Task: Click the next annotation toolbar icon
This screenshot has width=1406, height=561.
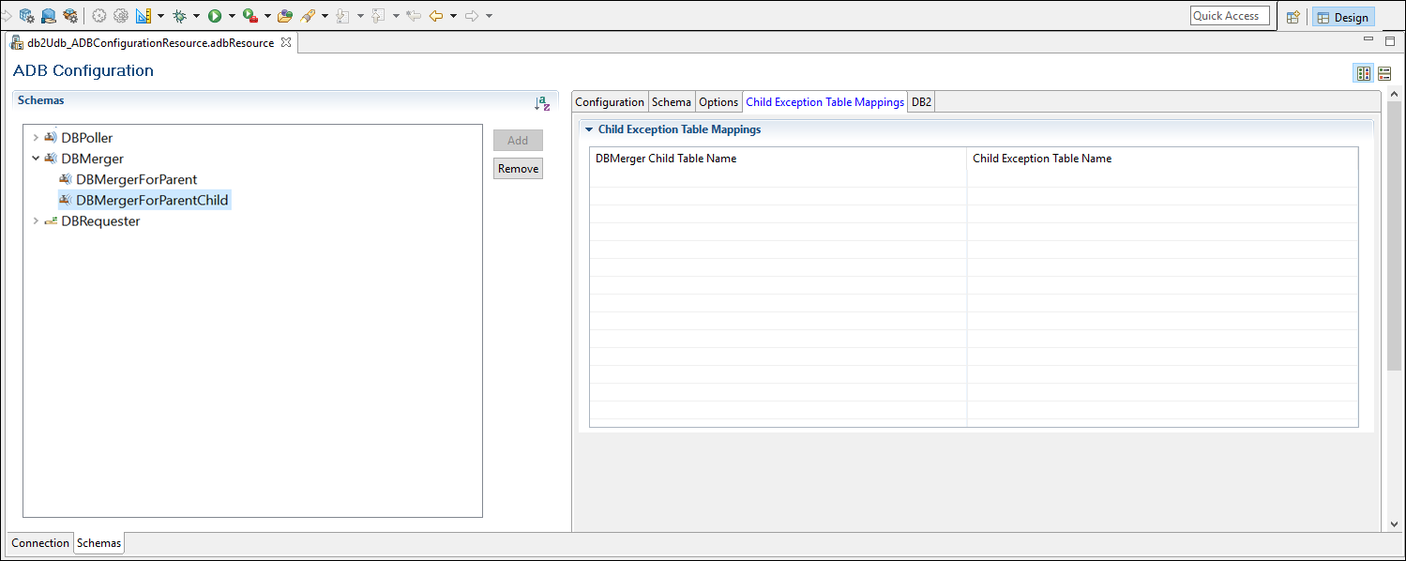Action: point(343,16)
